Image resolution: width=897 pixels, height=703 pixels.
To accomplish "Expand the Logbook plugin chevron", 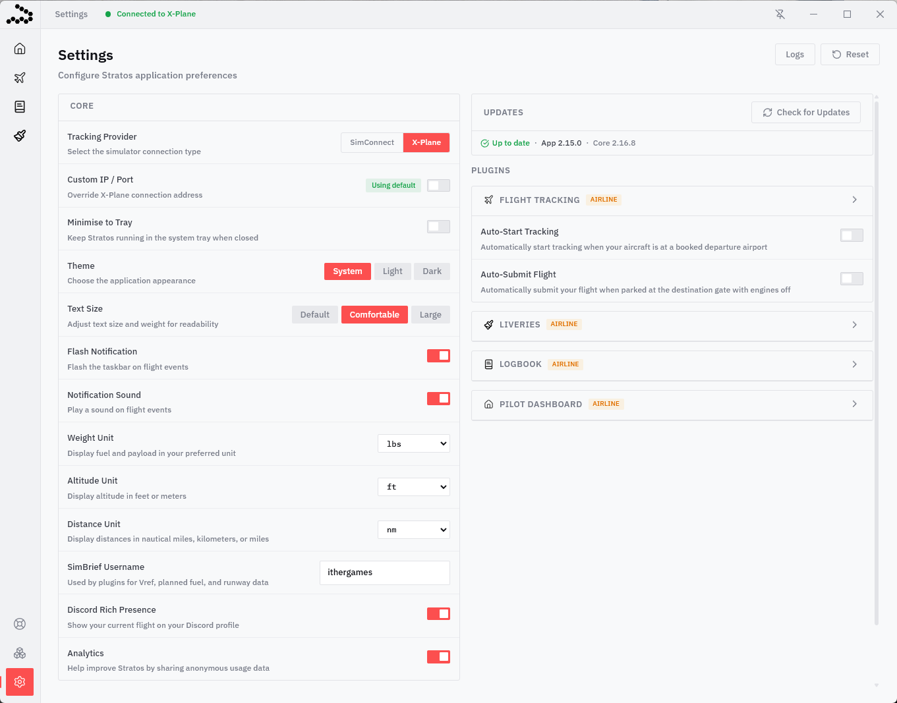I will 854,364.
